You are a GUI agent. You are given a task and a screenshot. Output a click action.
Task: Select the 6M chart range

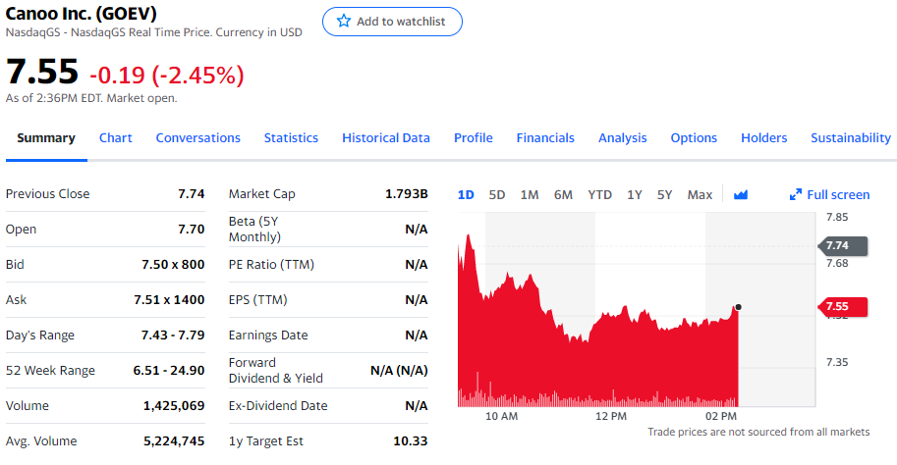(x=563, y=195)
